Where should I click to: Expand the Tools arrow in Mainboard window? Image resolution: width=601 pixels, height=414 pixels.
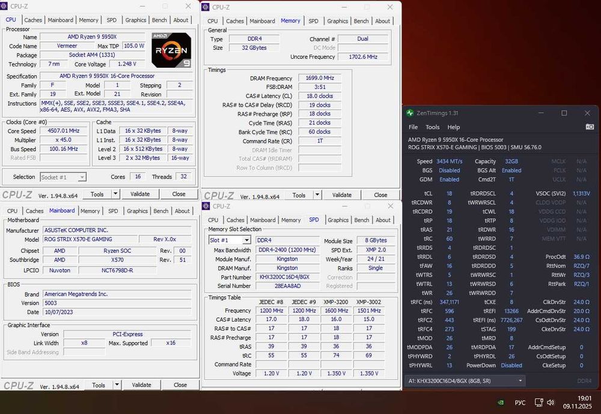[x=117, y=385]
